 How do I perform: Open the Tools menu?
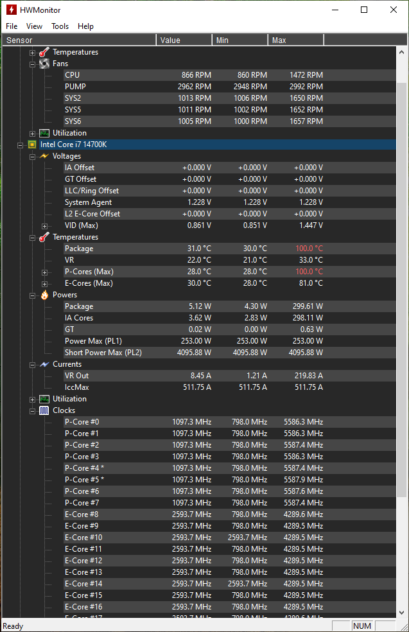tap(60, 26)
